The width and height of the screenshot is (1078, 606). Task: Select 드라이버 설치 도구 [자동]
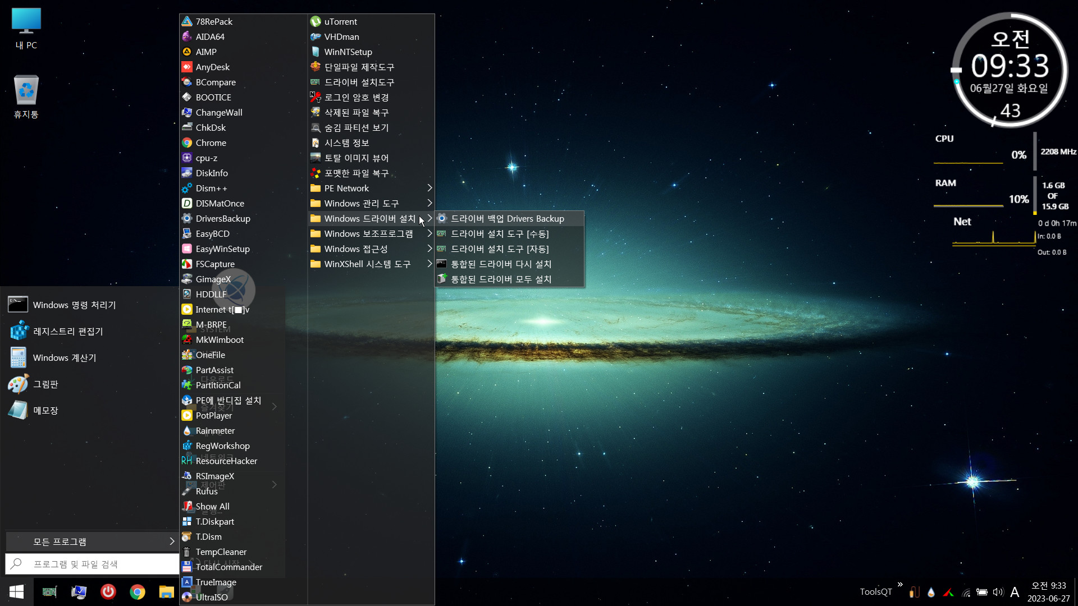point(510,249)
